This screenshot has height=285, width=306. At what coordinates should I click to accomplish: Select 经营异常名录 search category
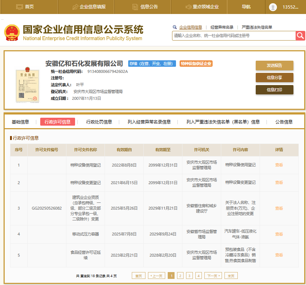tap(222, 27)
